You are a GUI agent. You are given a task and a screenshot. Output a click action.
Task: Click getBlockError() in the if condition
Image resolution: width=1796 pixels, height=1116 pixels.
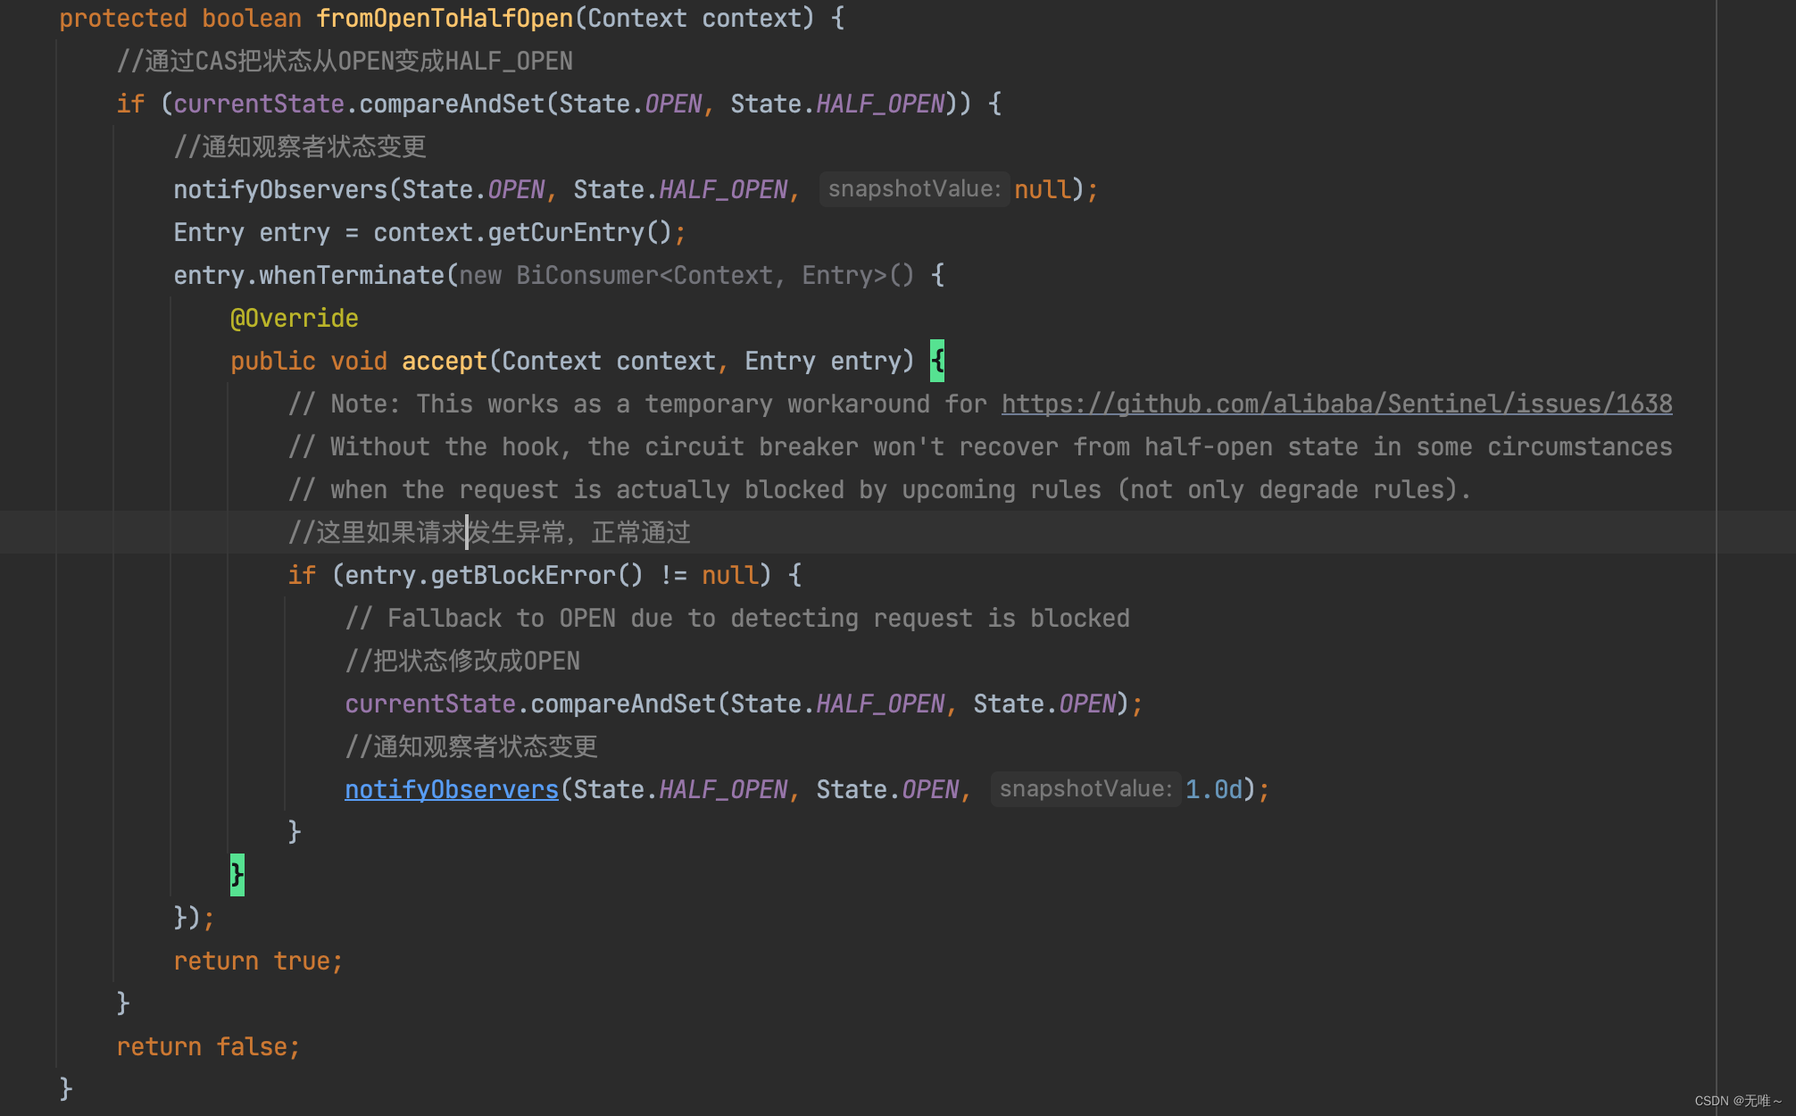[x=536, y=575]
